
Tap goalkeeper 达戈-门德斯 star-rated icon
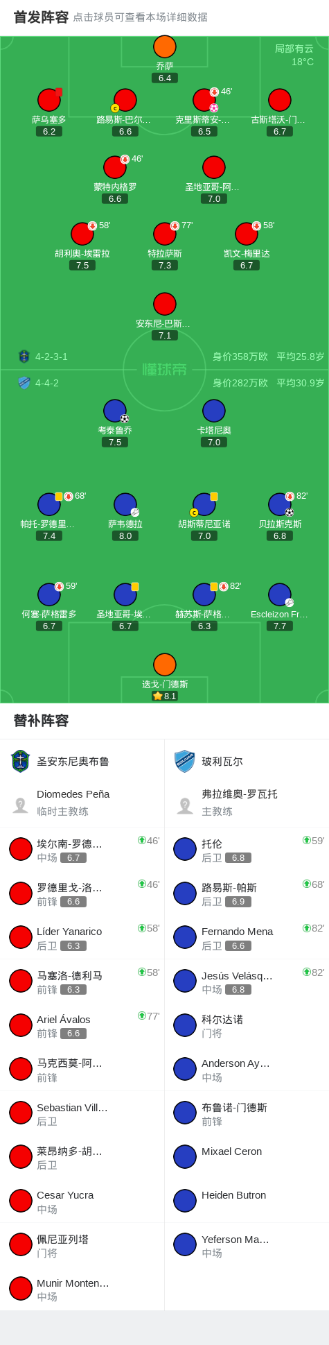click(165, 665)
